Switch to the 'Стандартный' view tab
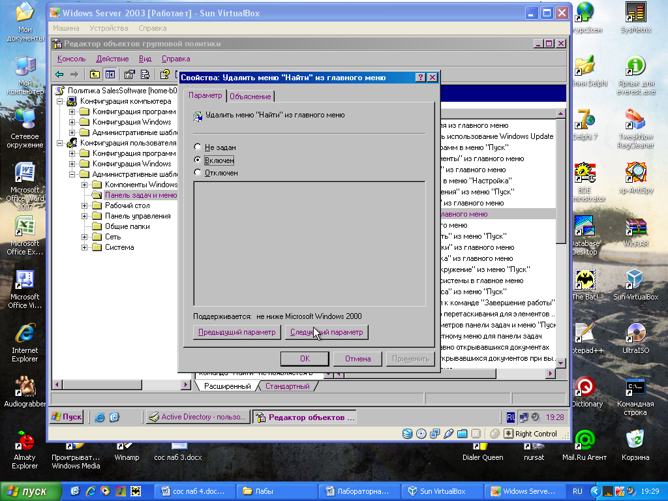 tap(288, 386)
